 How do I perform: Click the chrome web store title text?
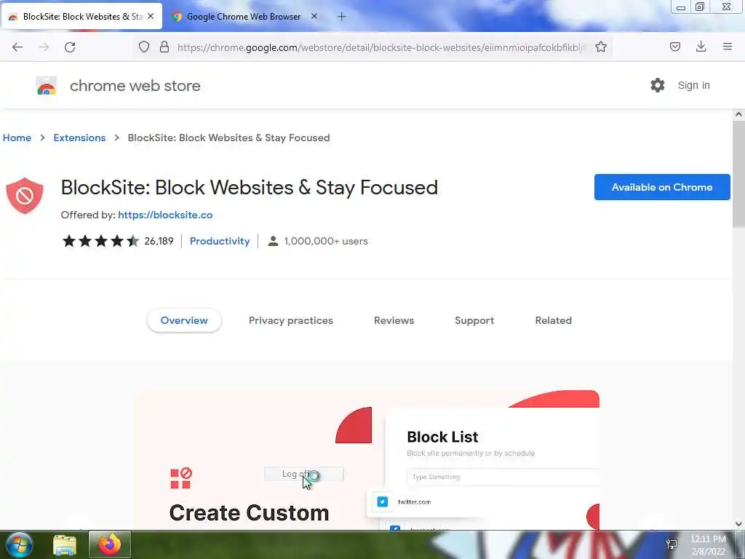[135, 86]
